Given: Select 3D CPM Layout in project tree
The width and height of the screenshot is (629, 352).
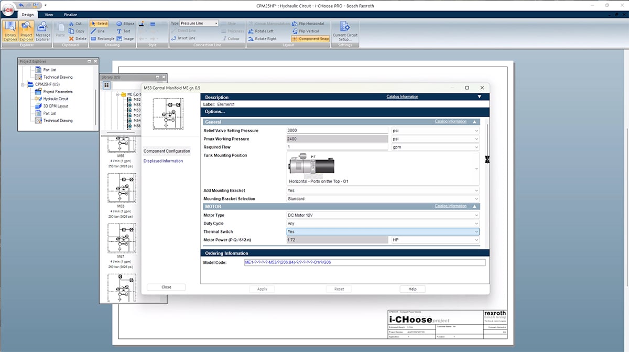Looking at the screenshot, I should click(56, 106).
